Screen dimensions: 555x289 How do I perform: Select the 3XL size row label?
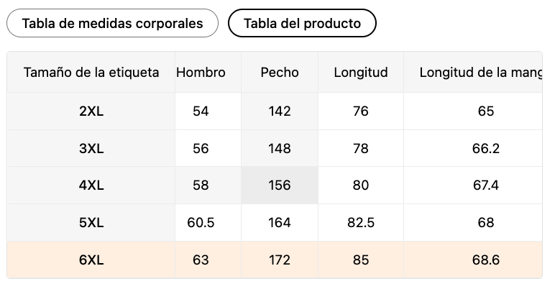91,149
